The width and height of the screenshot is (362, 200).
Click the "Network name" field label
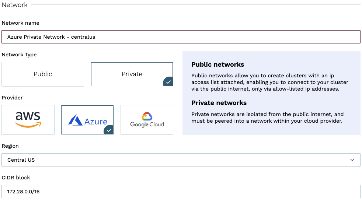(x=21, y=23)
